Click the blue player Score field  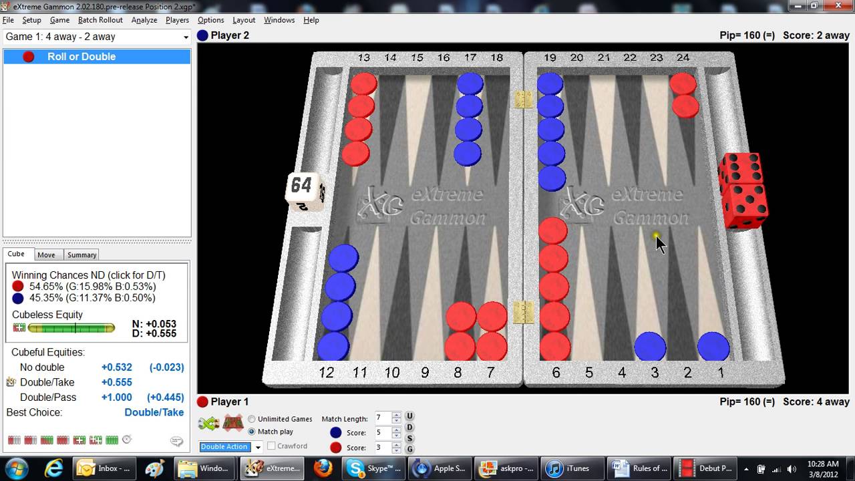tap(383, 433)
